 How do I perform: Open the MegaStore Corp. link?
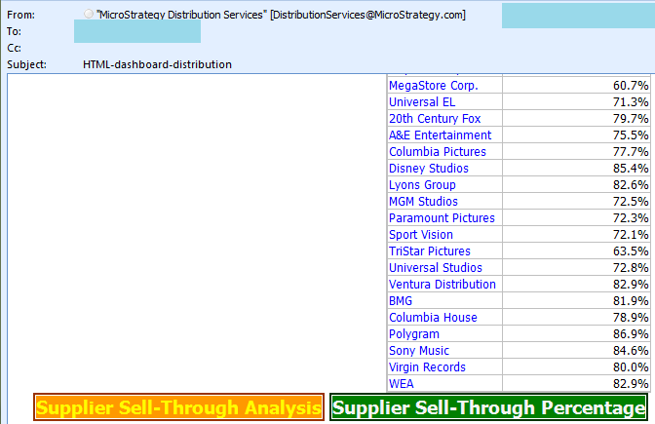tap(433, 86)
